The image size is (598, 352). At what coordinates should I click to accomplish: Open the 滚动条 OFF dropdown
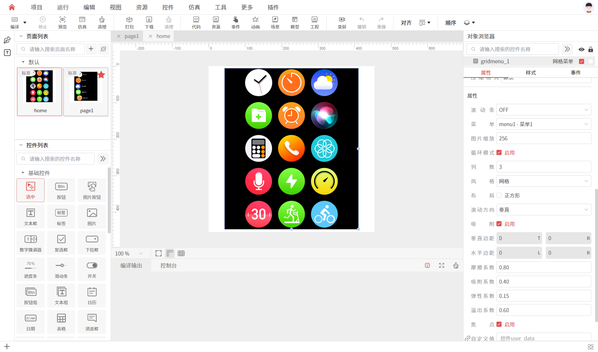coord(544,110)
